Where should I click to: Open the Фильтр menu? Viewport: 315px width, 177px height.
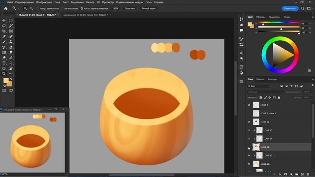(90, 2)
